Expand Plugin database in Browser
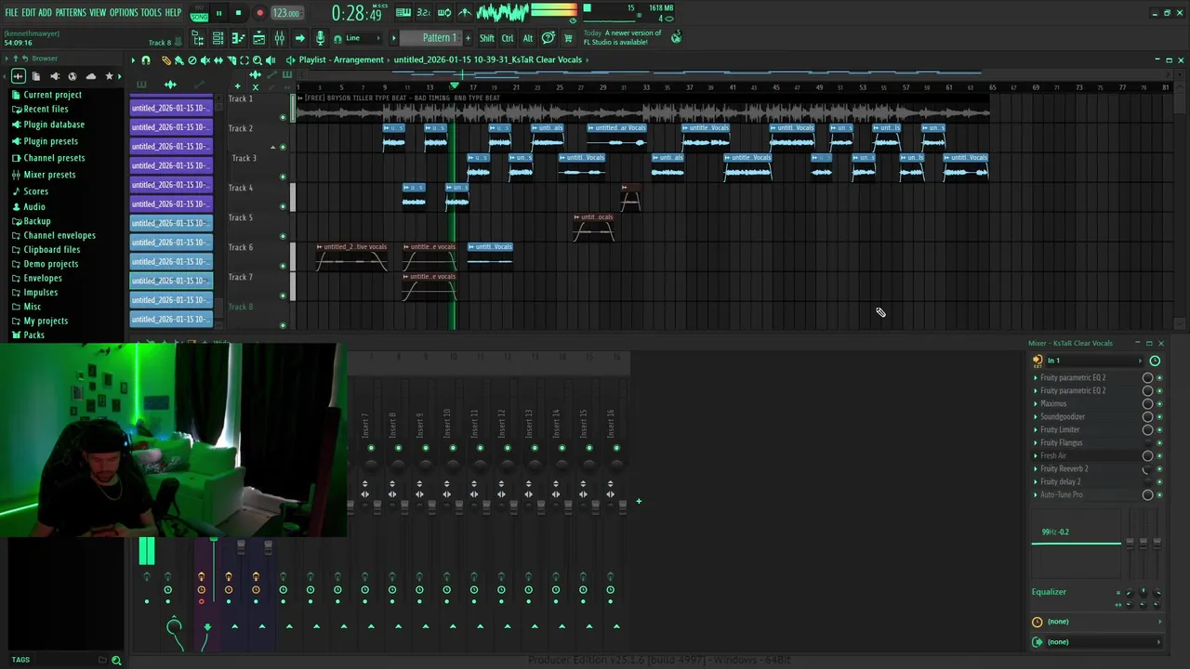The image size is (1190, 669). click(54, 125)
